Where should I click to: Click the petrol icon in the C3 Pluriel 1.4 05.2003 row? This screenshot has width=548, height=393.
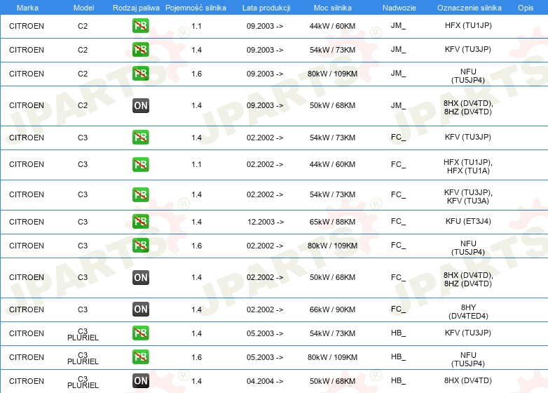pos(140,333)
